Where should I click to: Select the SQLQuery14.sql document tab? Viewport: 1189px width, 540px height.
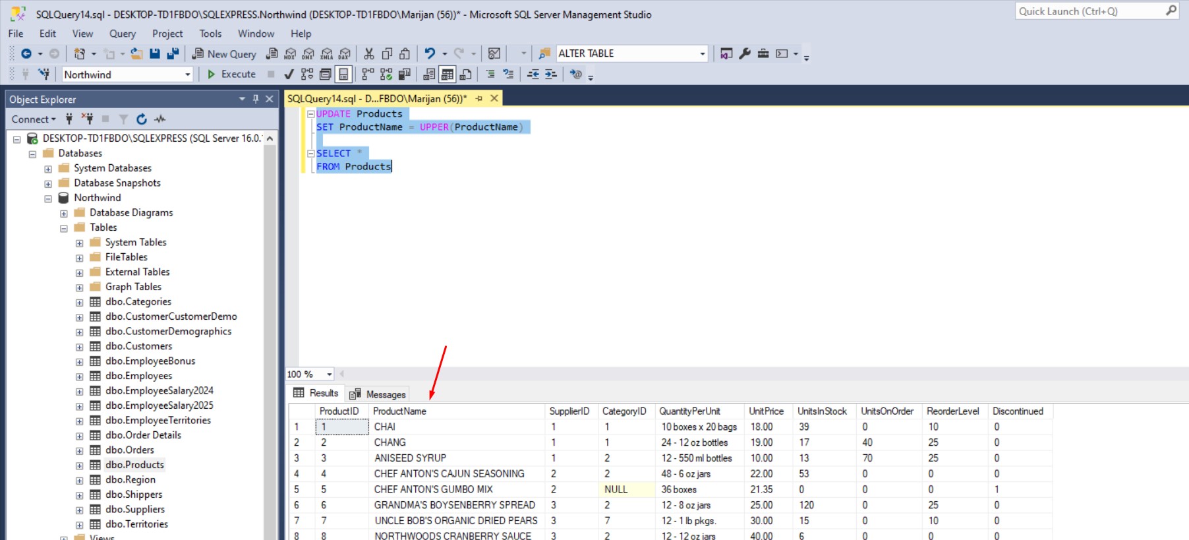tap(377, 98)
